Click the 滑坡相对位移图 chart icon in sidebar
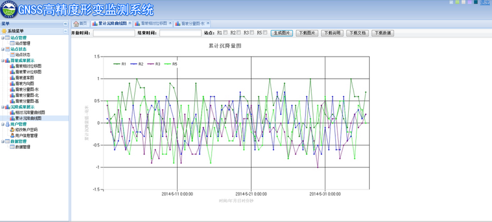Viewport: 492px width, 222px height. click(x=12, y=66)
